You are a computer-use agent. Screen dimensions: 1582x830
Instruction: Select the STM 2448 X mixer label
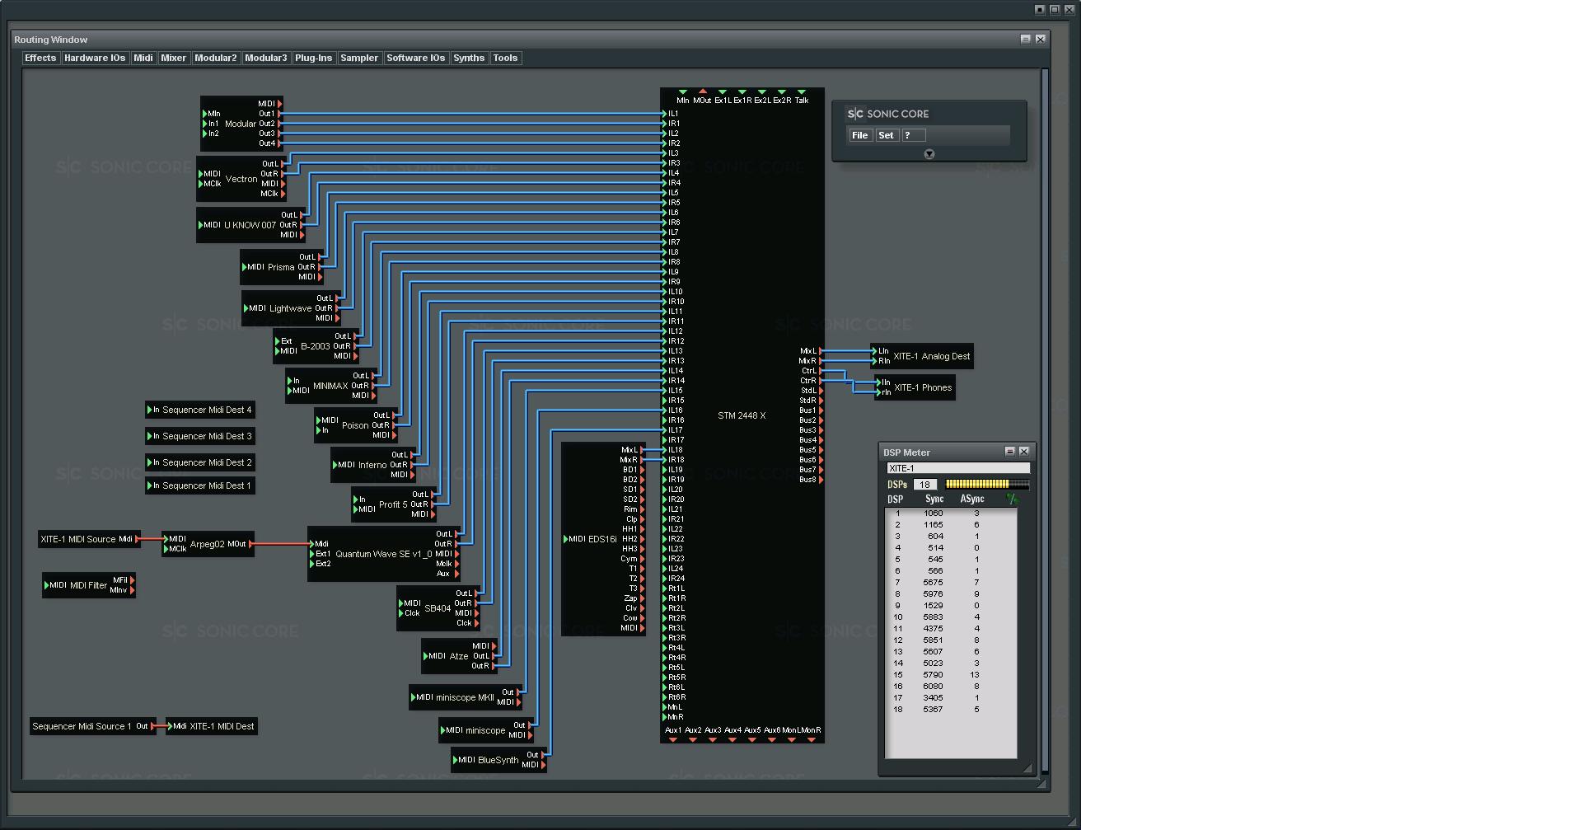coord(742,415)
